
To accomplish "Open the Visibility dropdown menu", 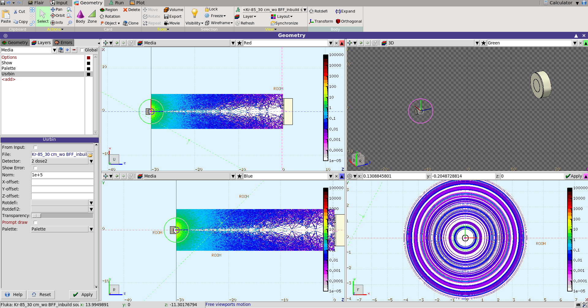I will pos(194,23).
